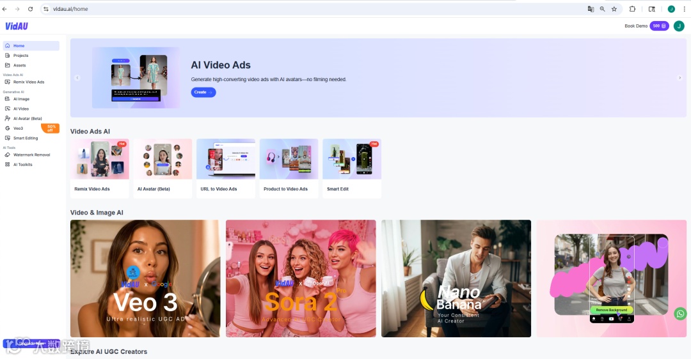Click Explore AI UGC Creators heading
The height and width of the screenshot is (359, 691).
[108, 351]
